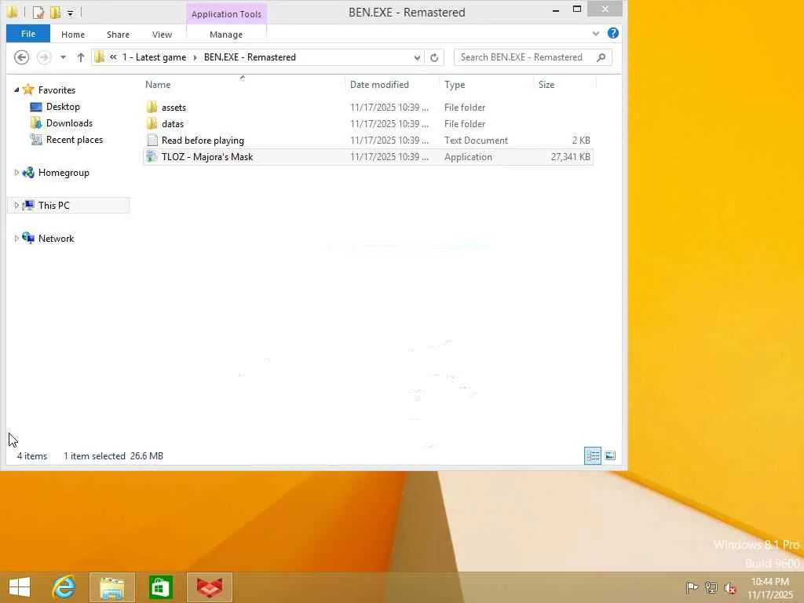Launch Internet Explorer from the taskbar
The image size is (804, 603).
(x=64, y=587)
